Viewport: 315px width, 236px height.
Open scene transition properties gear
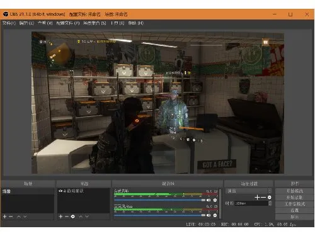coord(270,197)
